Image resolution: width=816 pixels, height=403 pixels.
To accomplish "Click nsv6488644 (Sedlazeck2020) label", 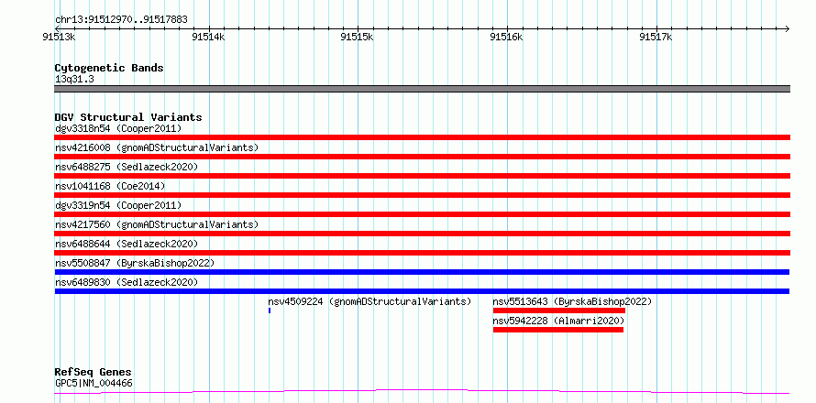I will click(127, 244).
